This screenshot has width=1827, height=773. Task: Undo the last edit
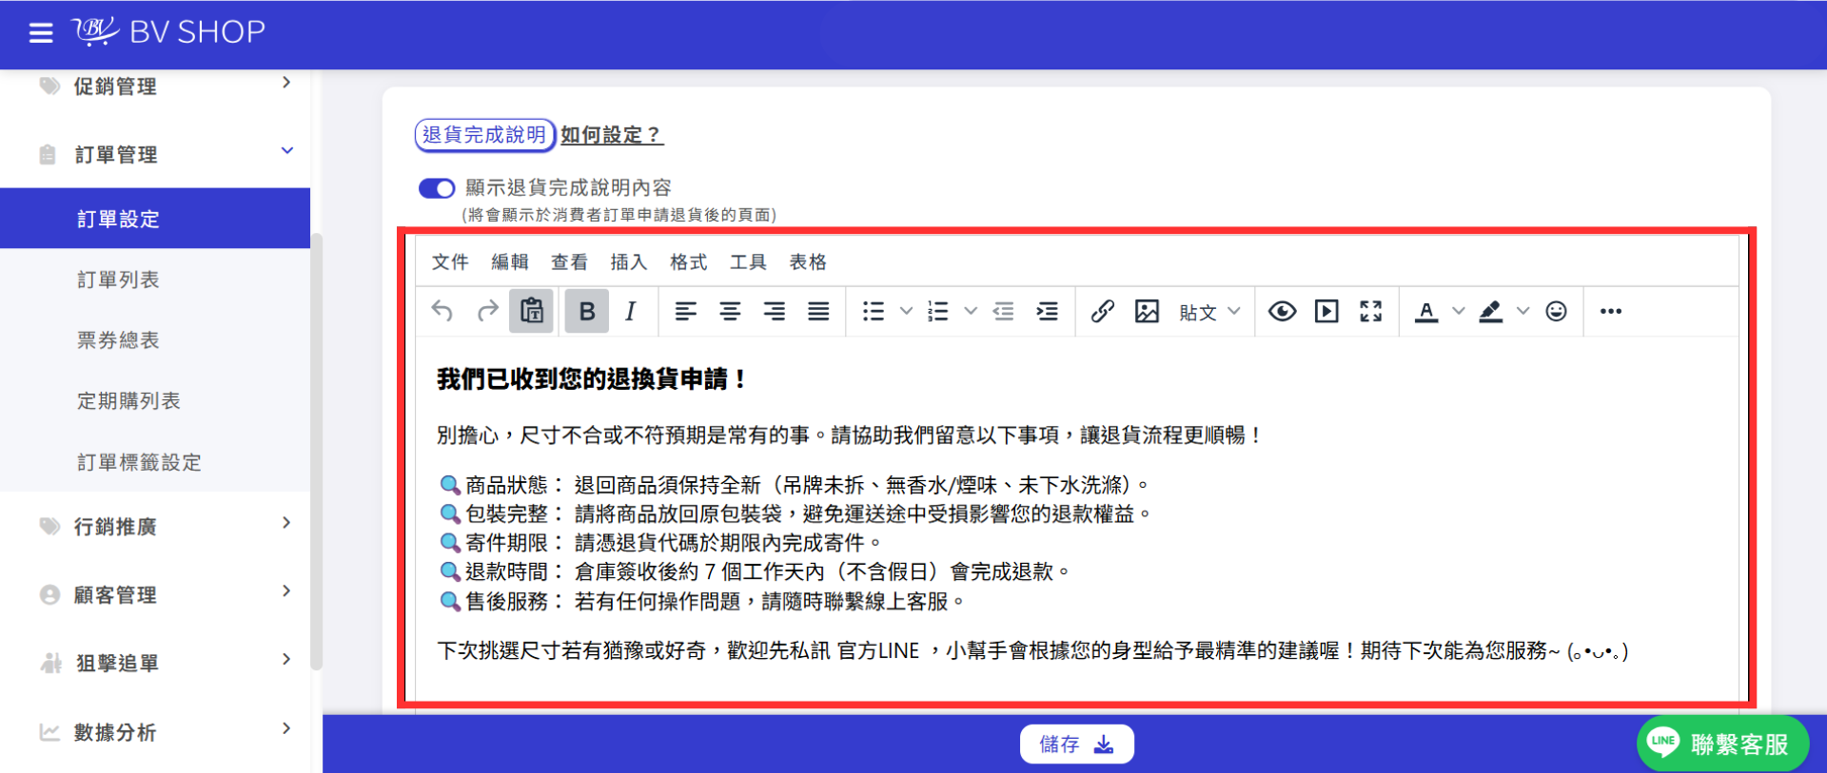coord(442,311)
